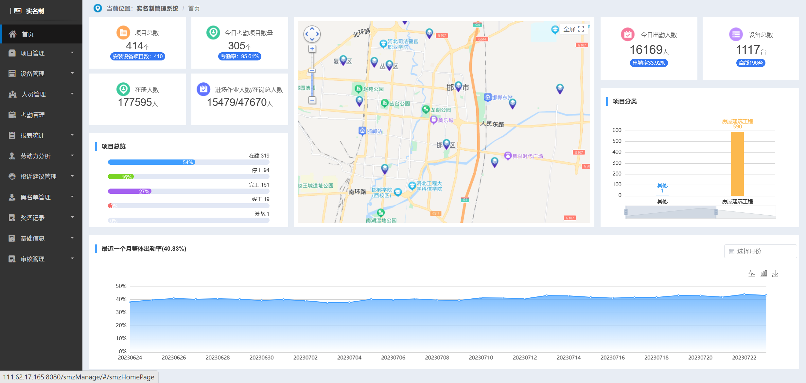Download attendance chart as image
This screenshot has height=383, width=806.
point(775,274)
